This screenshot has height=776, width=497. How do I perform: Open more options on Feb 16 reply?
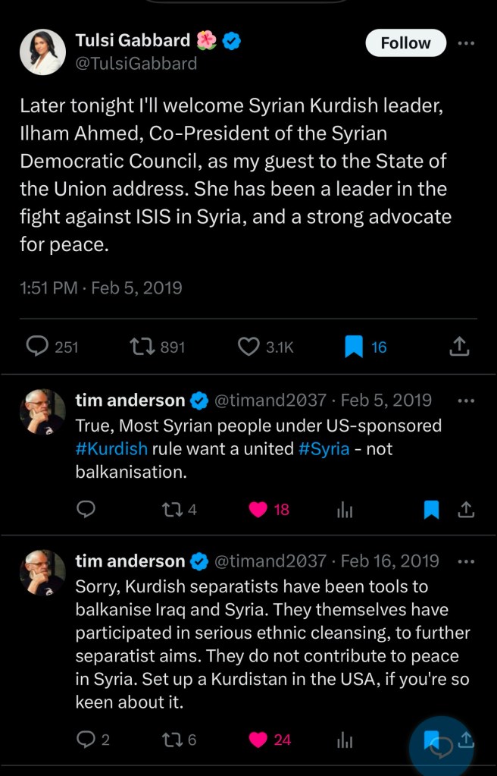(467, 561)
